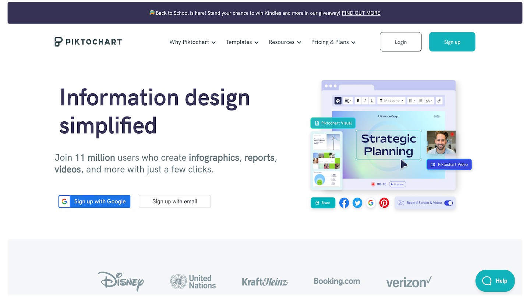The height and width of the screenshot is (298, 530).
Task: Click the '2025' text on the slide
Action: pos(437,117)
